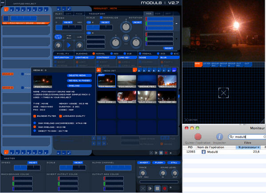The image size is (266, 193).
Task: Select the ping-pong playback mode icon
Action: click(69, 37)
